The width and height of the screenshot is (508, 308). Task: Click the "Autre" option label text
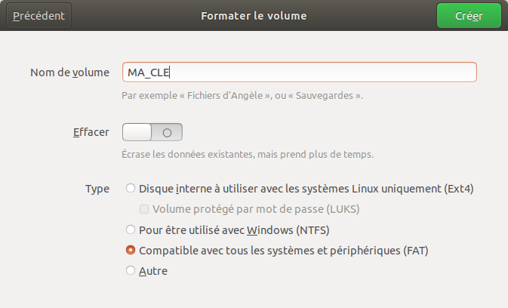(153, 270)
